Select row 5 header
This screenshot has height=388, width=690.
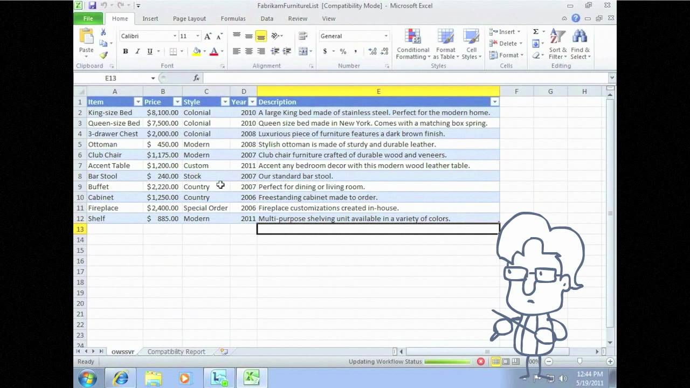click(80, 144)
